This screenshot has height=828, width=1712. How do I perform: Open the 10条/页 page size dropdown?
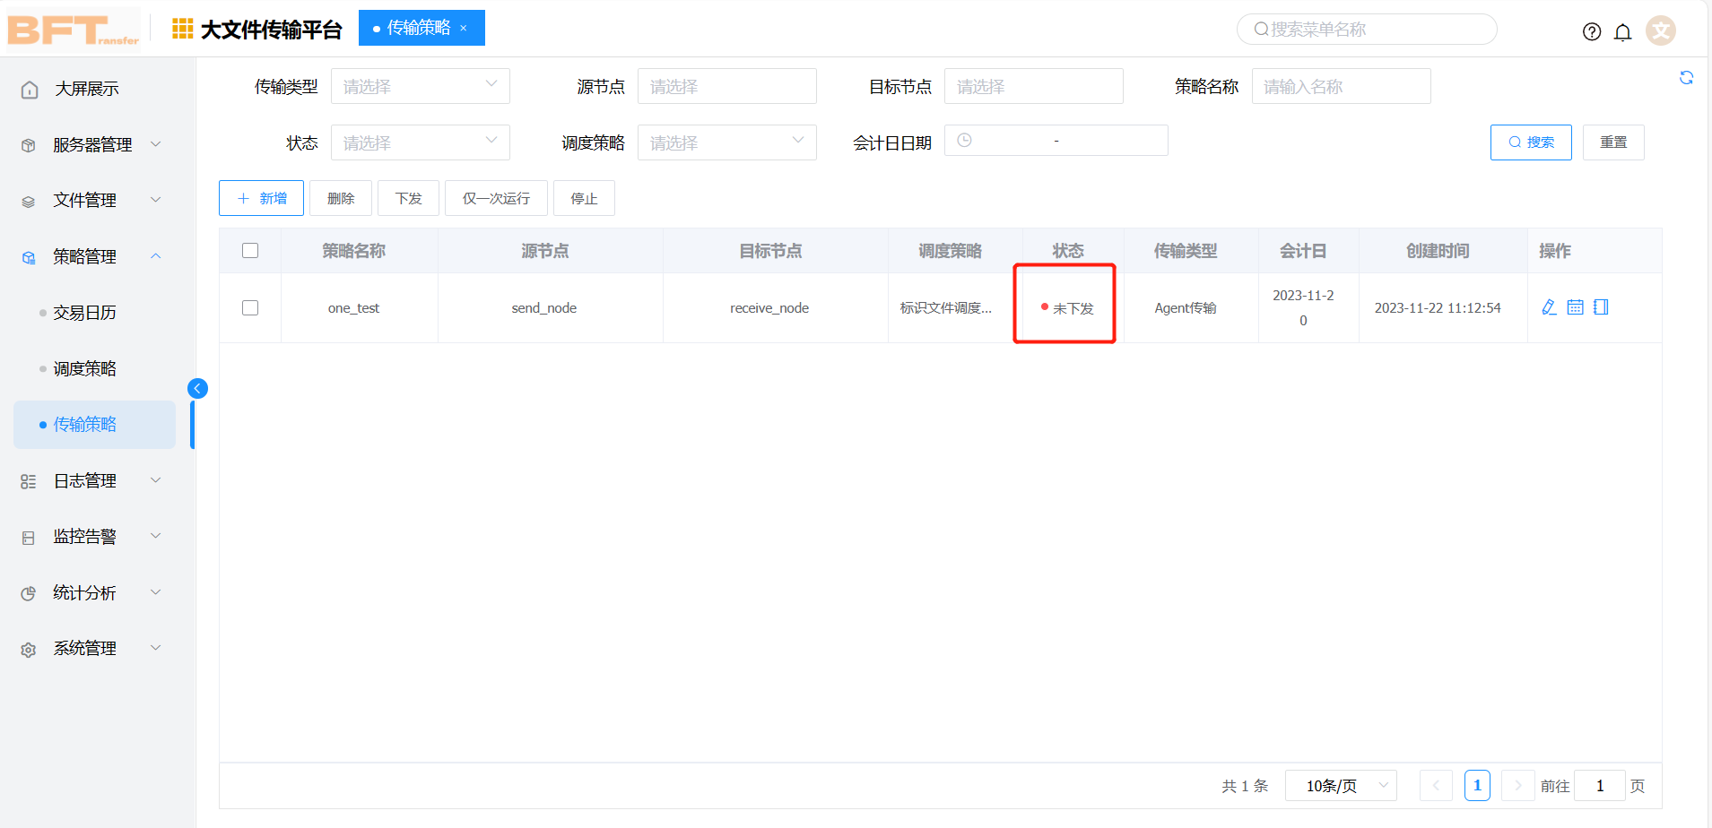pos(1341,786)
